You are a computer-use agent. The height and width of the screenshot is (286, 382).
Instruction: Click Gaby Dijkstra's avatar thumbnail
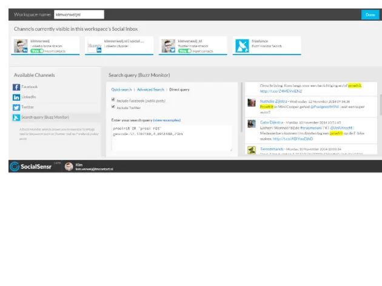point(252,124)
